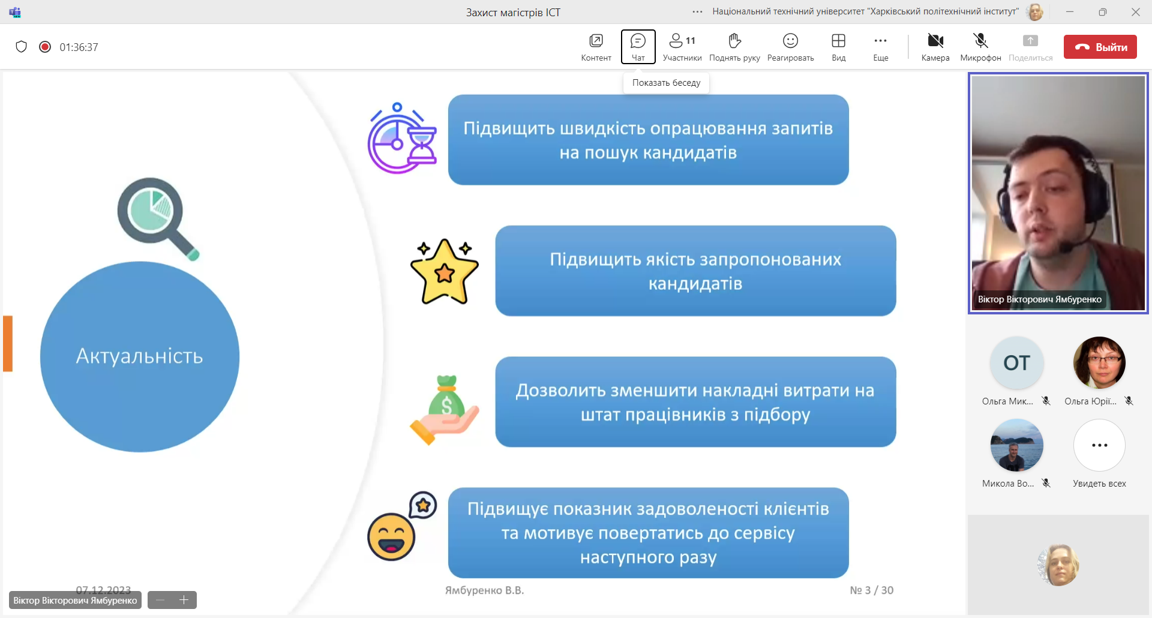Select Віктор Вікторович Ямбуренко's video tile
1152x618 pixels.
[1058, 193]
